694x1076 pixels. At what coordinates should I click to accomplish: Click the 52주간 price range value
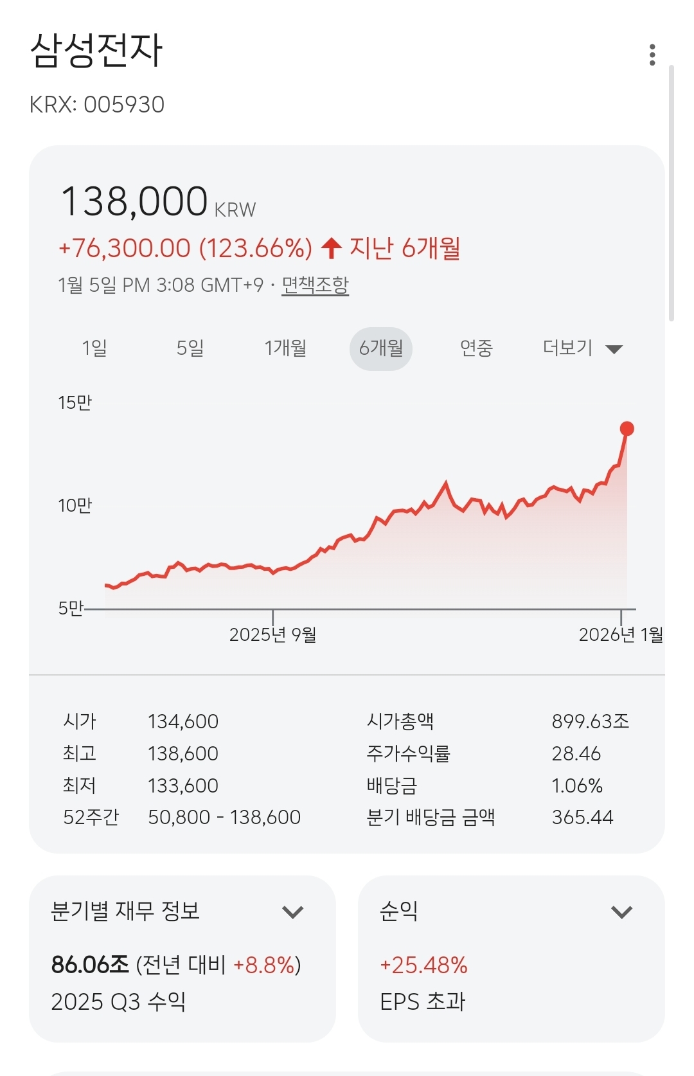[x=224, y=817]
